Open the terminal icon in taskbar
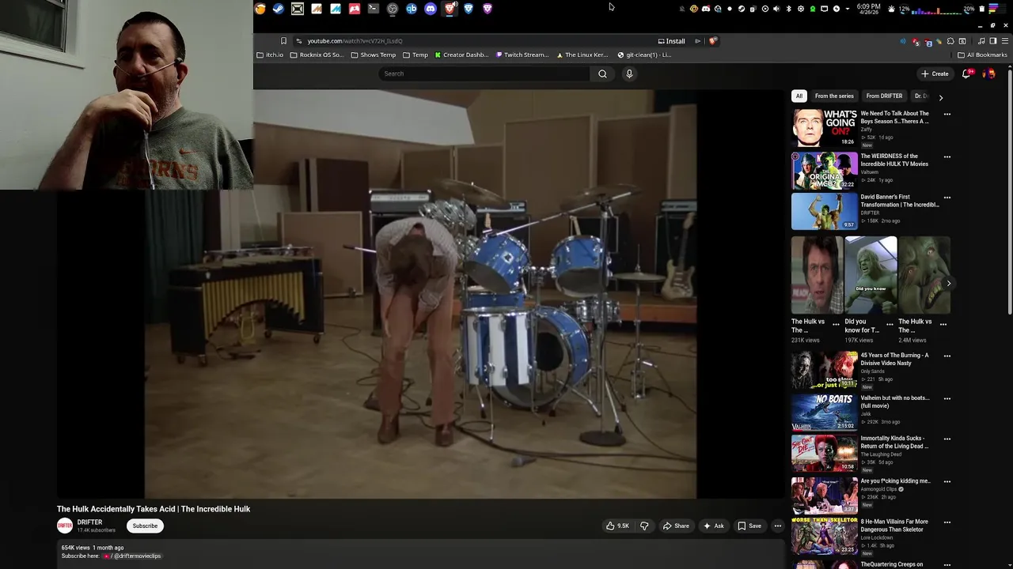This screenshot has height=569, width=1013. tap(374, 9)
